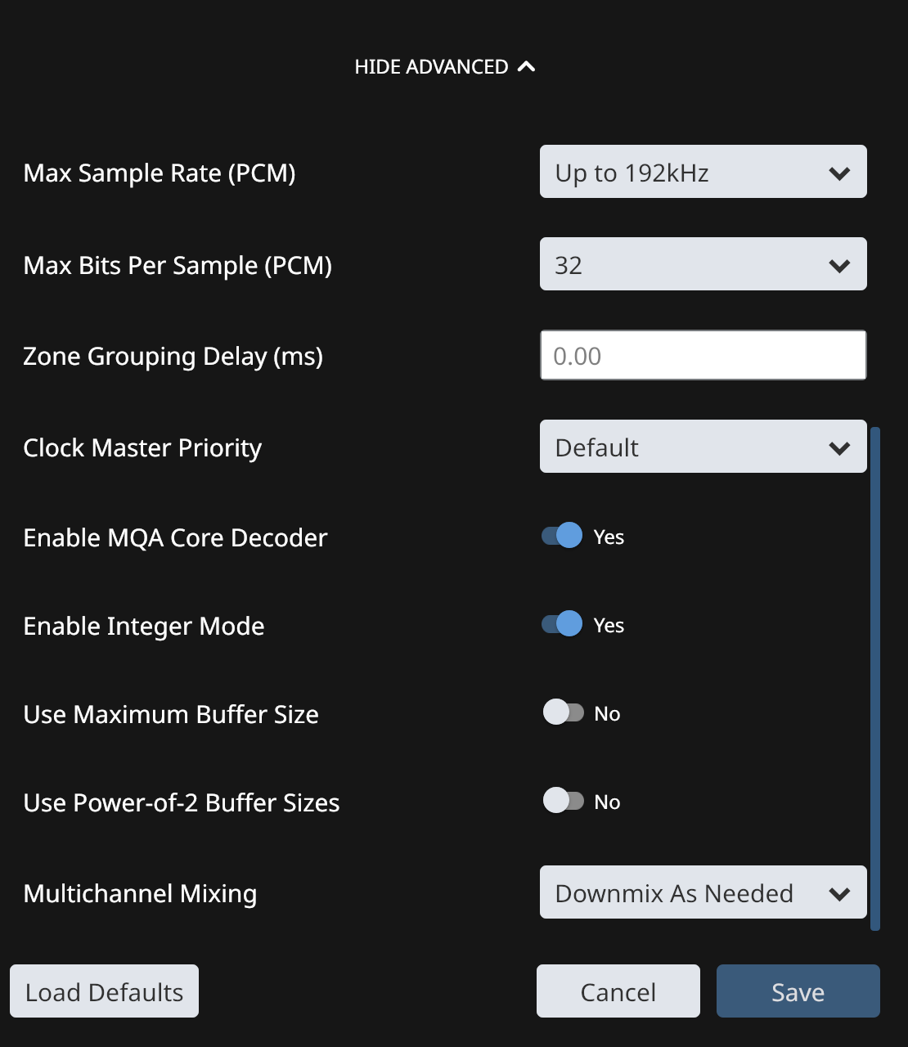Switch on Use Power-of-2 Buffer Sizes

(563, 801)
